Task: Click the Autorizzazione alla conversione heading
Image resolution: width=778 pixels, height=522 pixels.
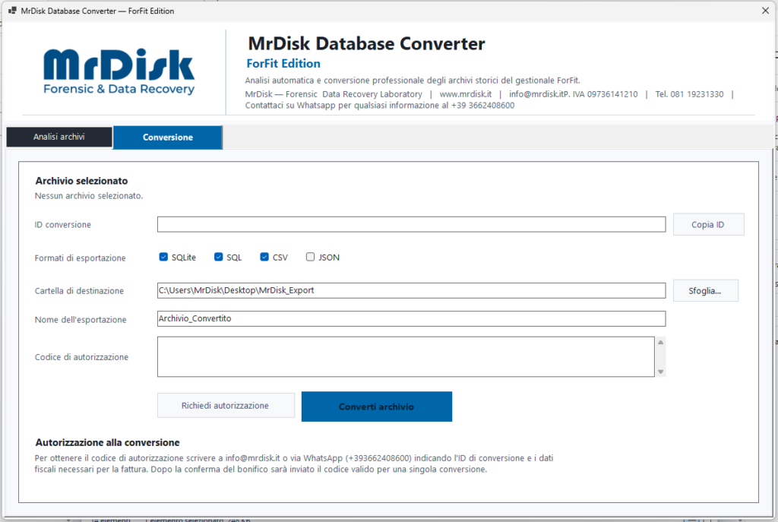Action: click(107, 442)
